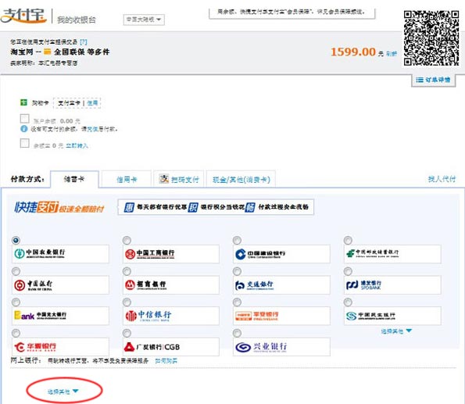The width and height of the screenshot is (465, 404).
Task: Click the ICBC 中国工商银行 logo card
Action: click(171, 254)
